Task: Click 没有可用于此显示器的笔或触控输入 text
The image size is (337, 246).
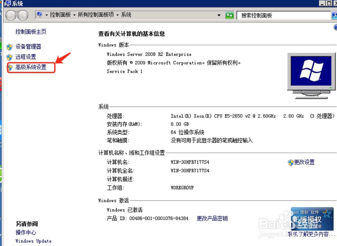Action: (x=212, y=141)
